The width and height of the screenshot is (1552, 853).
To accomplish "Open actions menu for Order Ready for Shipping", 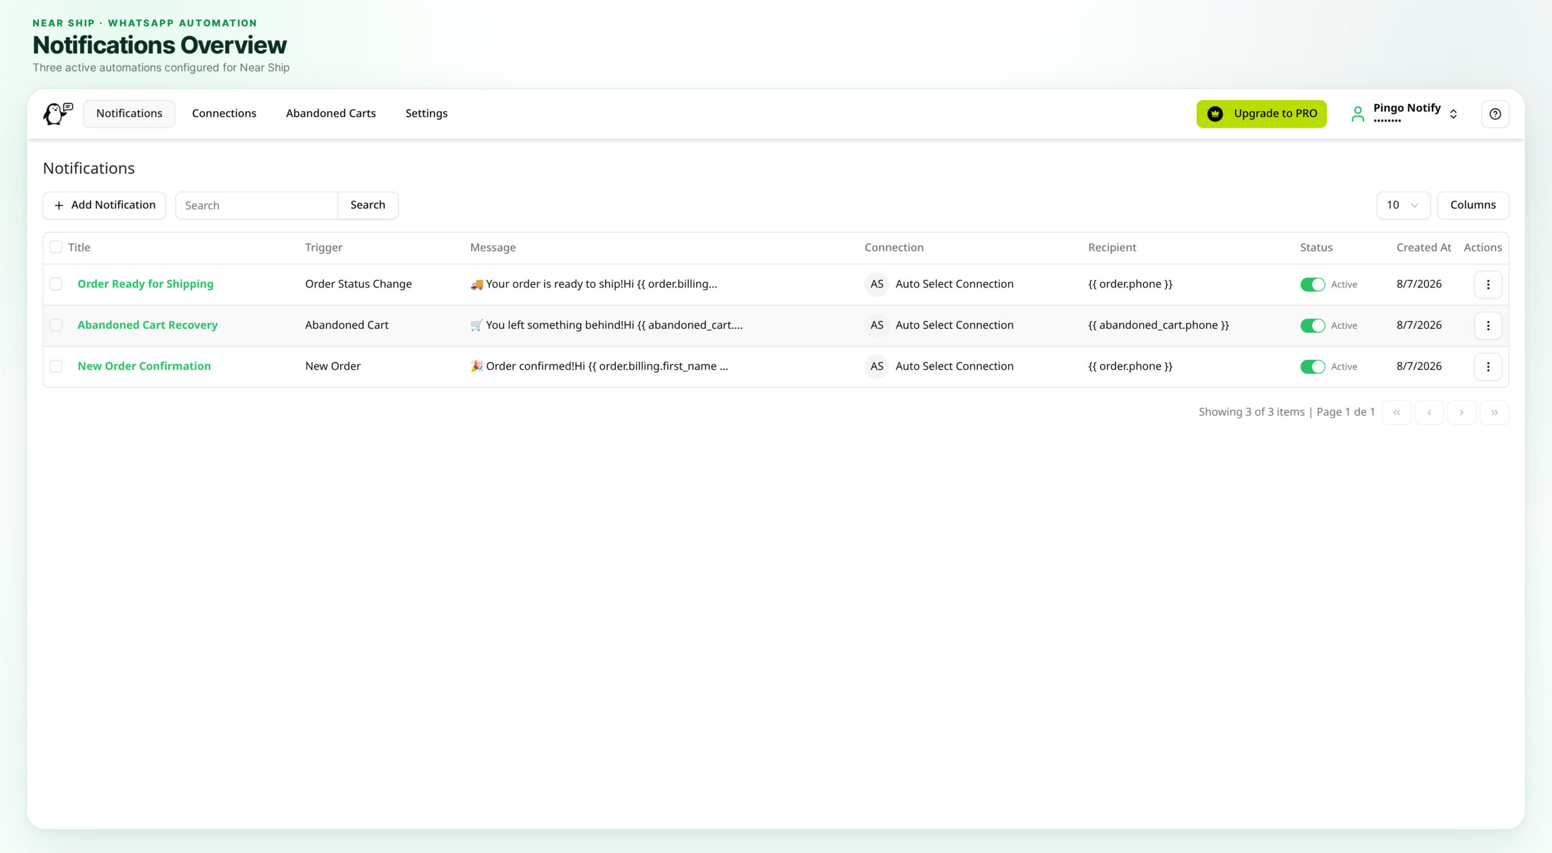I will [1488, 284].
